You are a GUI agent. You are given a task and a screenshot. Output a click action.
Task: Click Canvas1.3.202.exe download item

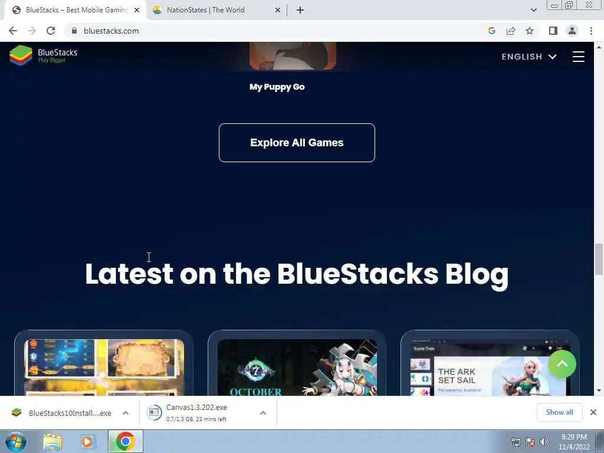196,412
